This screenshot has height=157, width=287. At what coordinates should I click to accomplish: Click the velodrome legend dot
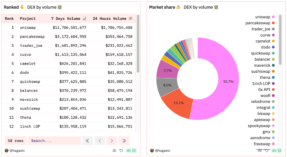pos(273,102)
